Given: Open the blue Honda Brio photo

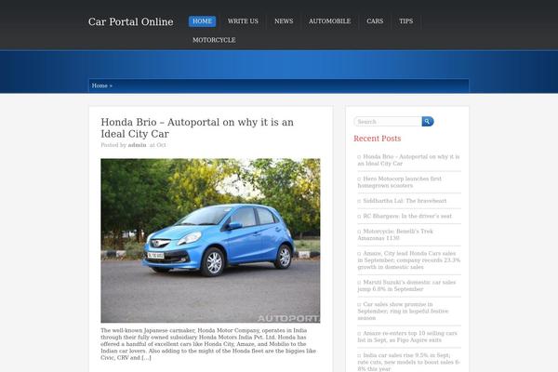Looking at the screenshot, I should coord(210,241).
